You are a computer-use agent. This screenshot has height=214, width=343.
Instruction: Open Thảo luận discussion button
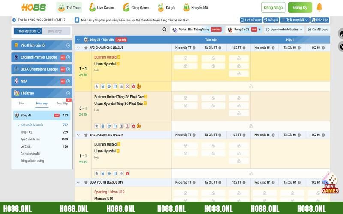pyautogui.click(x=320, y=20)
